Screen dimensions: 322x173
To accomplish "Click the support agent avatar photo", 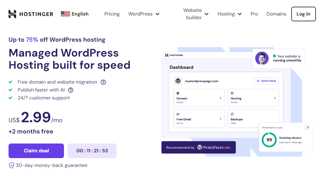I will (262, 58).
